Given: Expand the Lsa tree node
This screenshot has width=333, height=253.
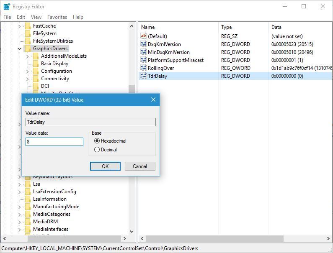Looking at the screenshot, I should pos(20,184).
